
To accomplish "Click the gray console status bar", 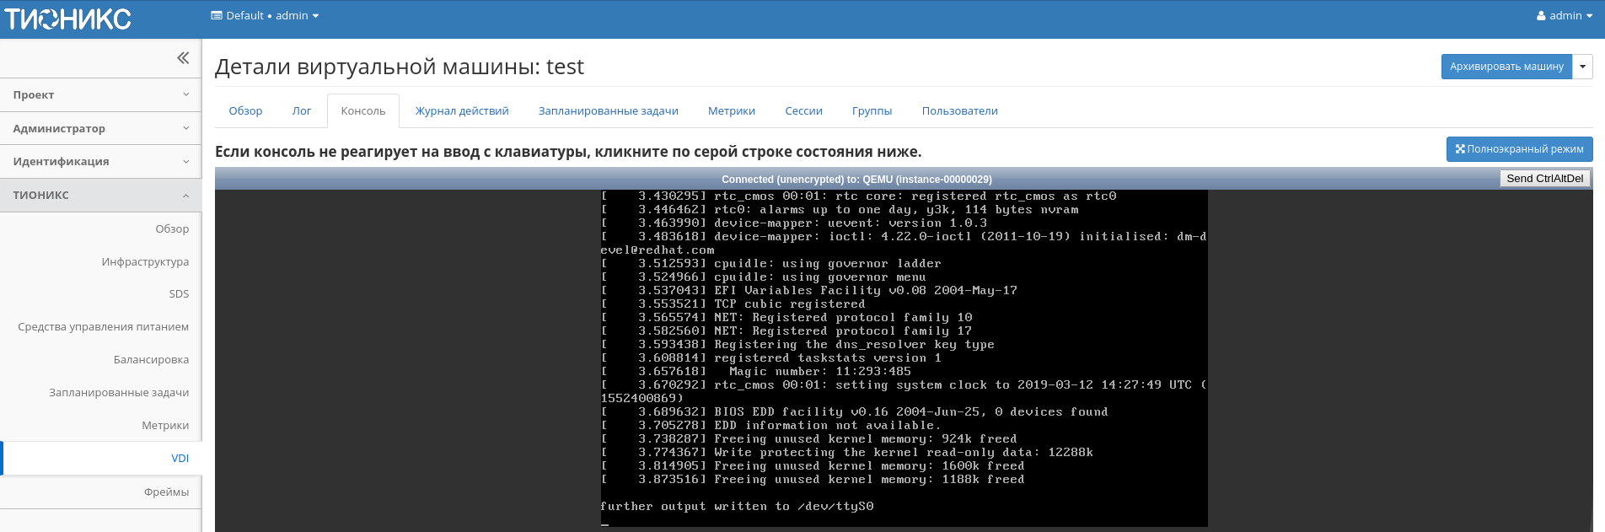I will pos(856,180).
